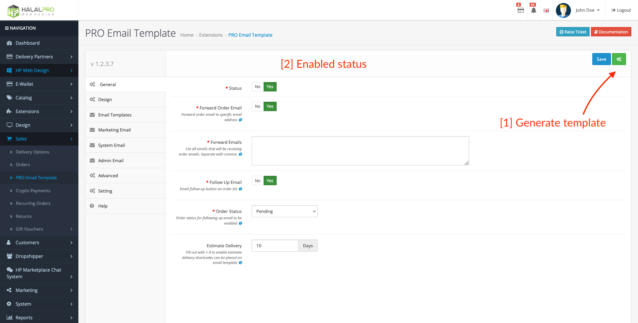Image resolution: width=638 pixels, height=323 pixels.
Task: Set Forward Order Email to No
Action: tap(258, 106)
